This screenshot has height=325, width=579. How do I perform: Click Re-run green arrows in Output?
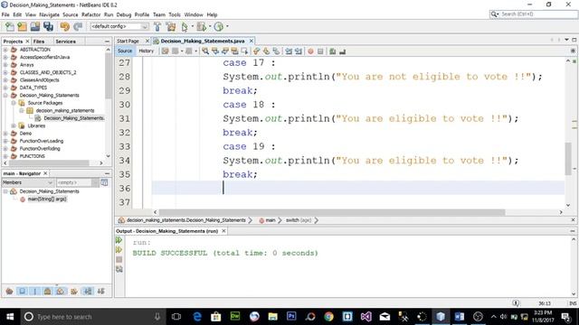(x=119, y=240)
